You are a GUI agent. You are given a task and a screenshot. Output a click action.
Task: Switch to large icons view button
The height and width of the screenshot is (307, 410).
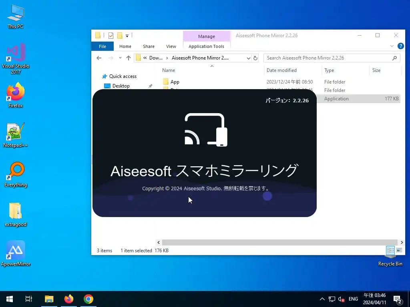399,250
